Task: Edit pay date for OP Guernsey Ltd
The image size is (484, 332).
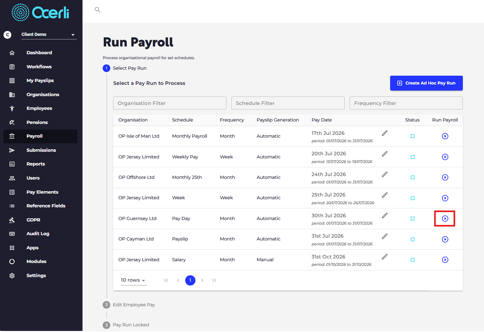Action: [x=385, y=215]
